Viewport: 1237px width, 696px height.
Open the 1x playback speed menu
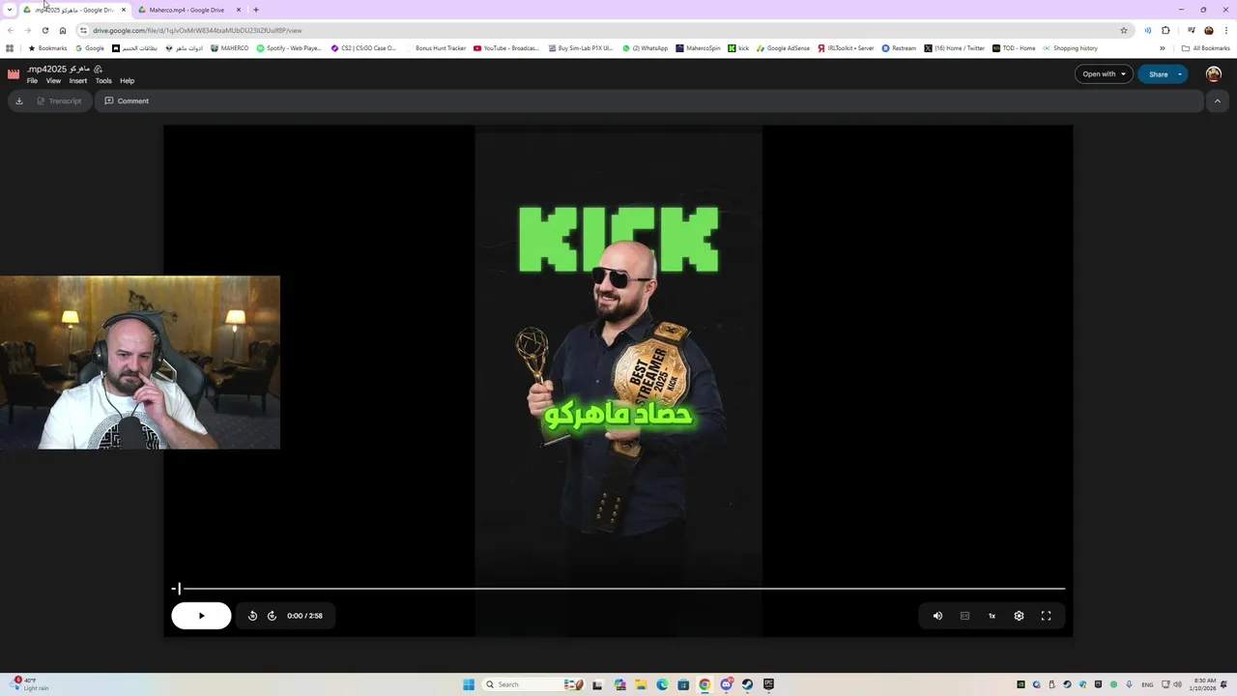[992, 616]
